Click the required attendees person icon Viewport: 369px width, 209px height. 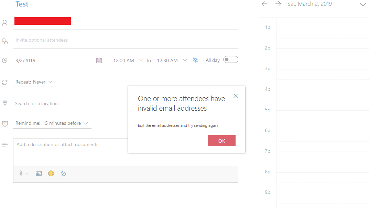(5, 23)
